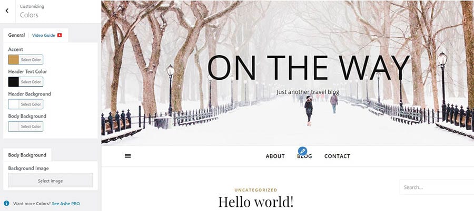Open the CONTACT menu item
Screen dimensions: 474x211
[337, 156]
